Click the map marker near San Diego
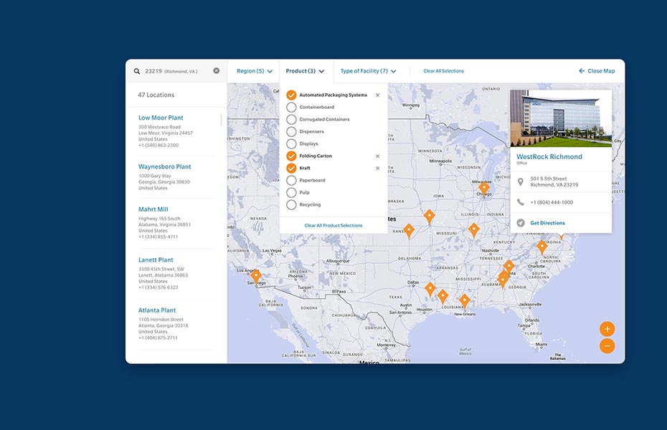 [255, 274]
